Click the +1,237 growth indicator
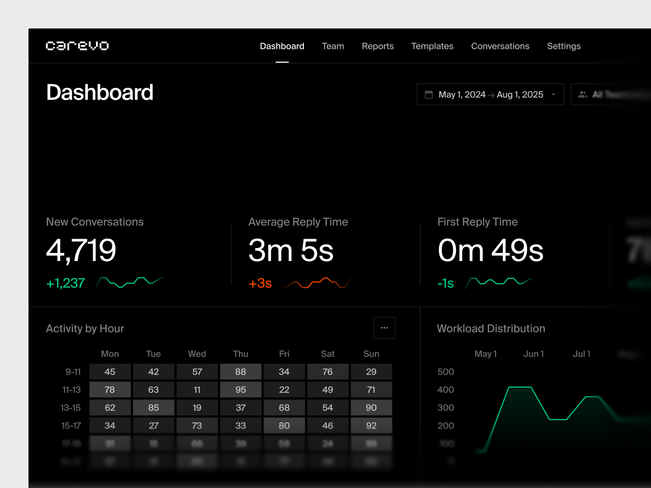Screen dimensions: 651x488 click(65, 283)
